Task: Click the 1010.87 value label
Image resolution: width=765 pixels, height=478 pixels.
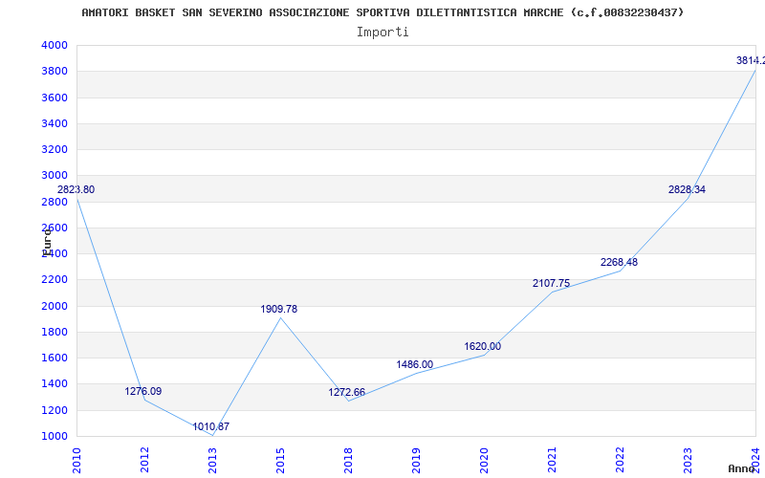Action: tap(210, 426)
